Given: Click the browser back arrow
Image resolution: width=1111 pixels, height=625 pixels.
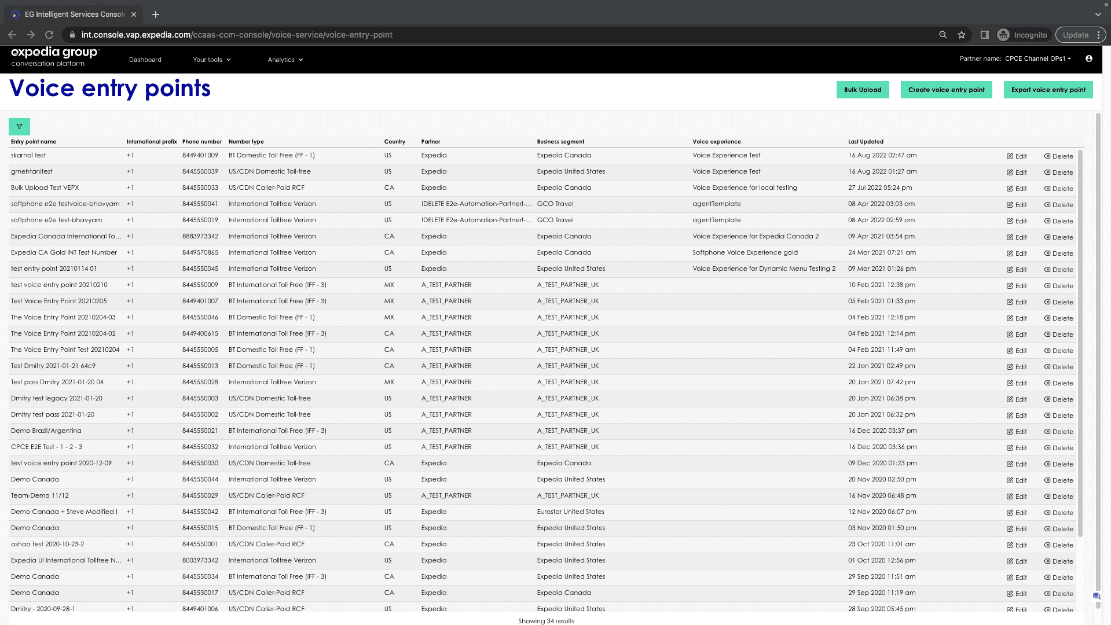Looking at the screenshot, I should (12, 35).
